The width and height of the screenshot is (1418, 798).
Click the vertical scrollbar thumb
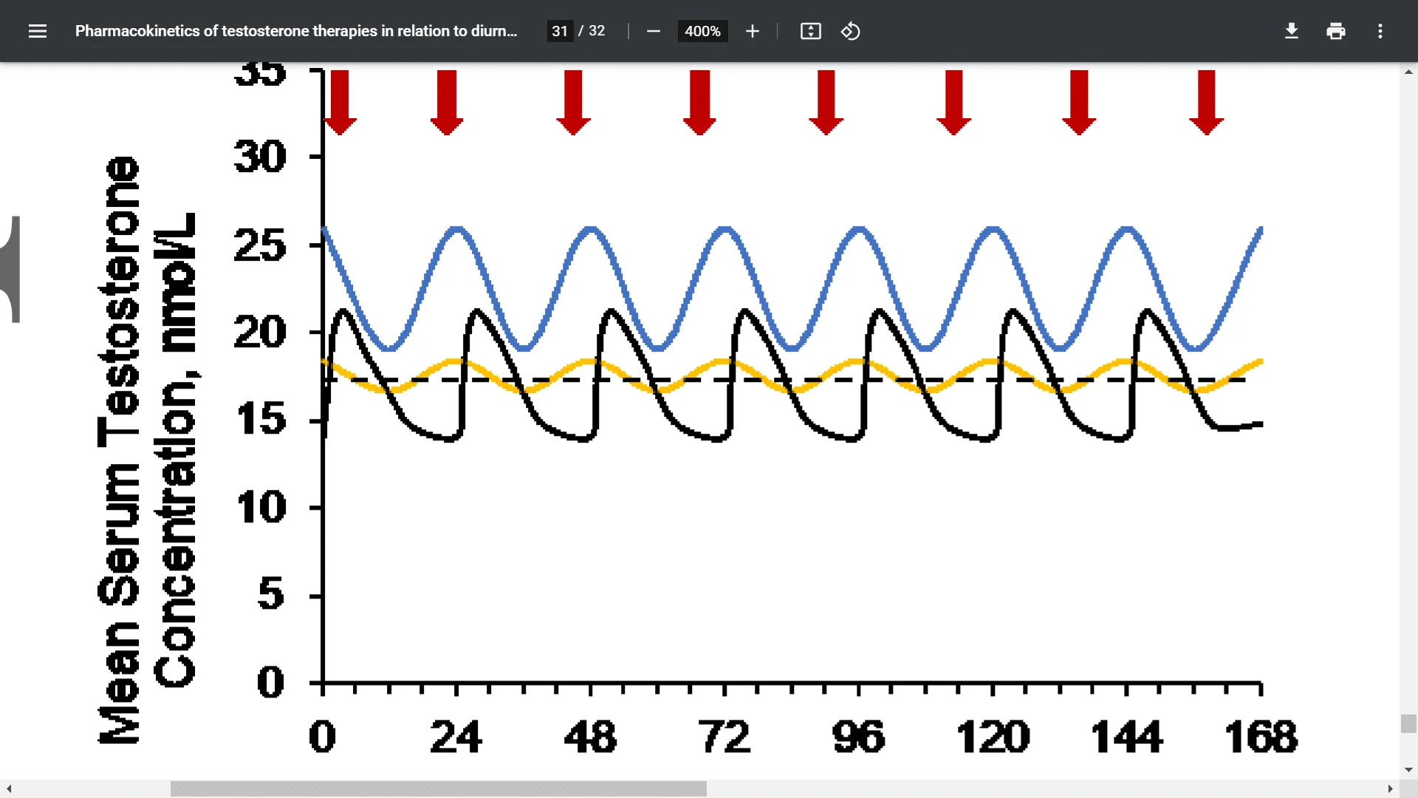(1408, 723)
